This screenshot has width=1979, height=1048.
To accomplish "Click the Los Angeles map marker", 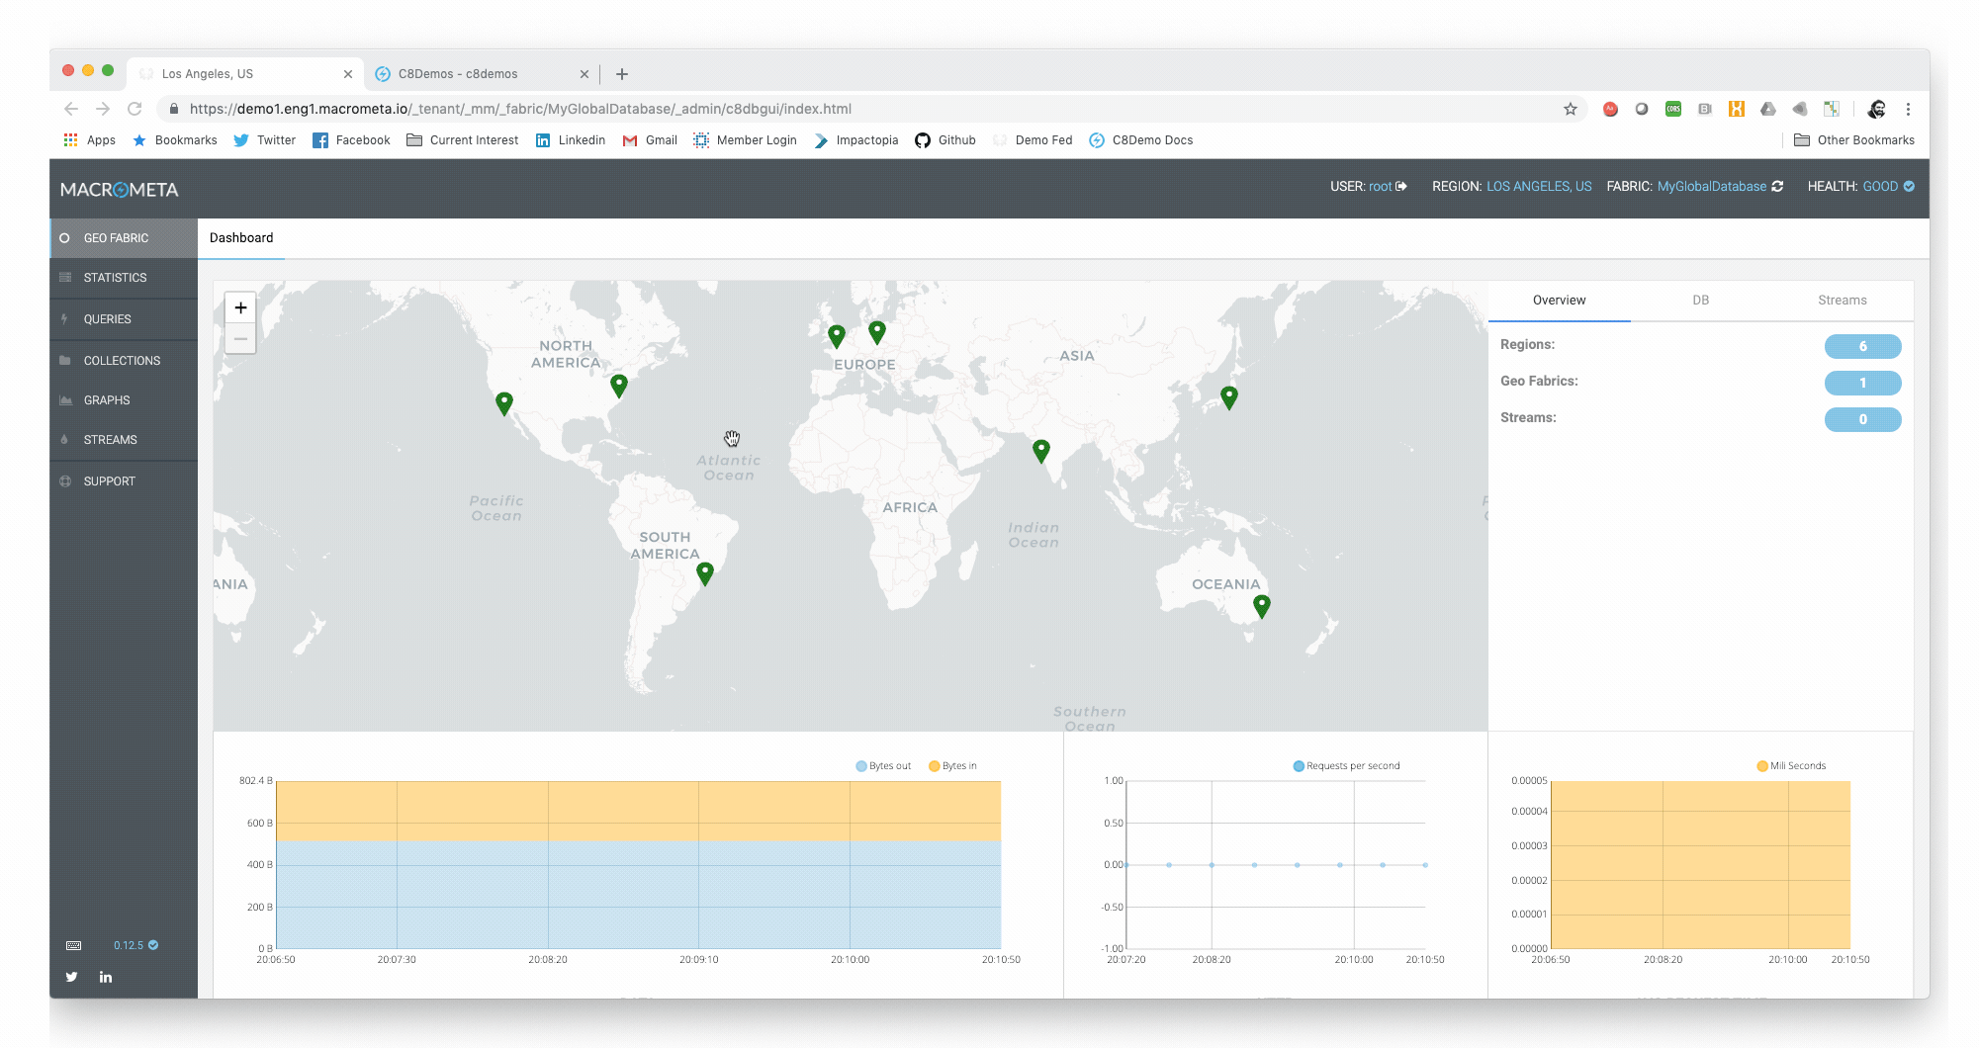I will pyautogui.click(x=504, y=402).
